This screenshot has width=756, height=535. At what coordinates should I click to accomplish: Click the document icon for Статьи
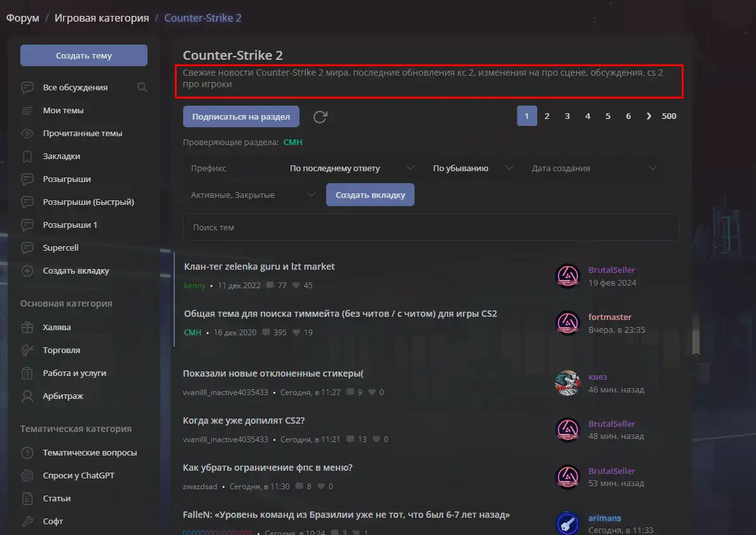click(x=27, y=498)
